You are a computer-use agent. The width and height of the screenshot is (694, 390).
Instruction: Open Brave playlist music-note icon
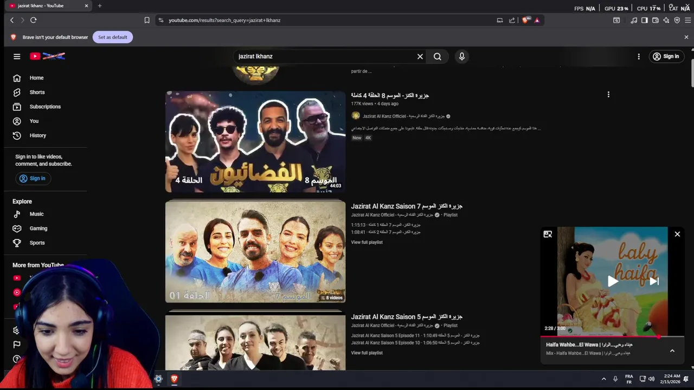pos(634,20)
